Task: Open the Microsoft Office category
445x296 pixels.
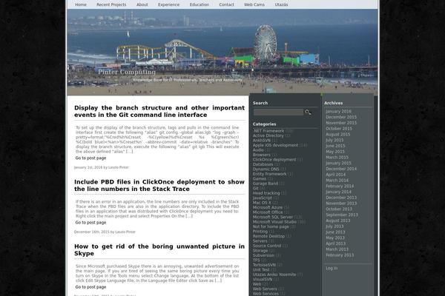Action: [x=268, y=212]
